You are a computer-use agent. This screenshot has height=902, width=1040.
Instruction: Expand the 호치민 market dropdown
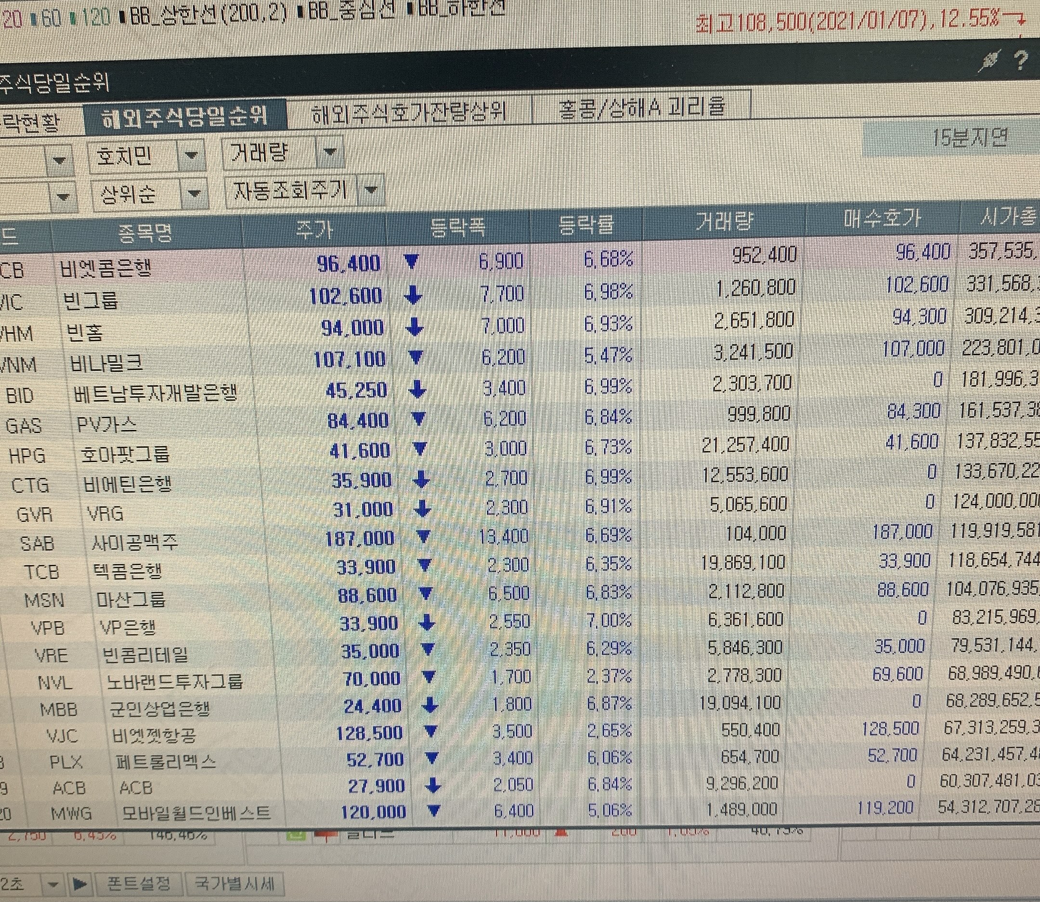(x=192, y=155)
